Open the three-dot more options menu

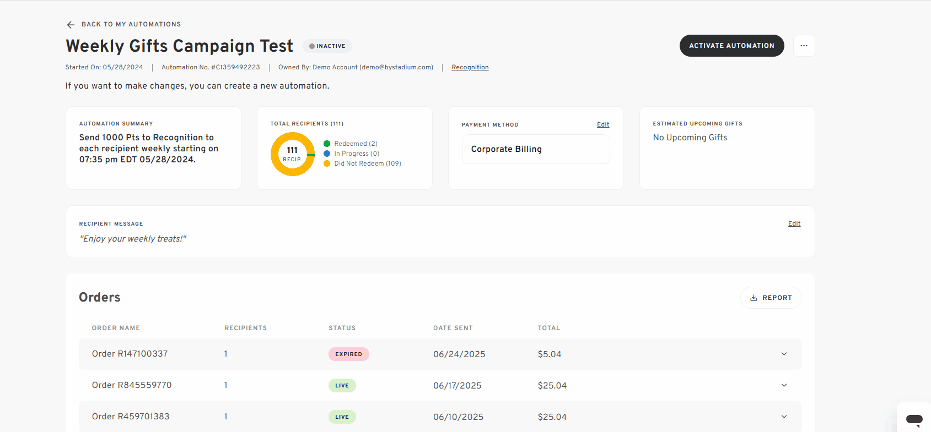804,46
